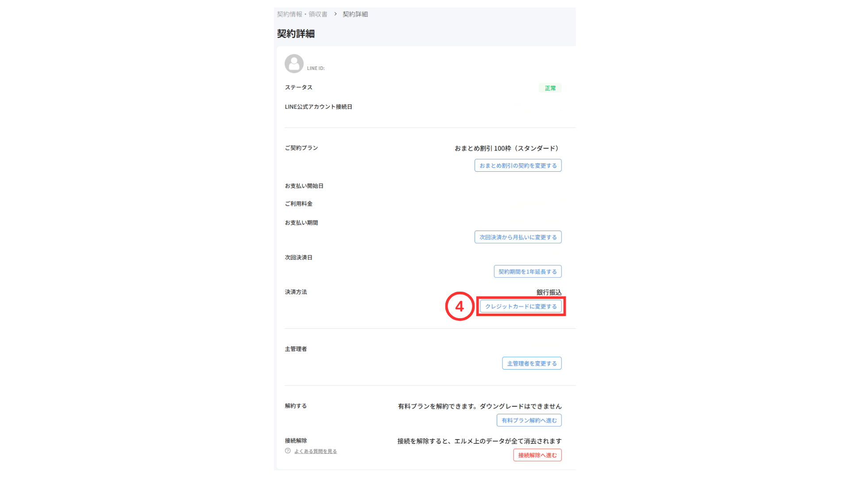Click the 契約詳細 page heading

coord(296,34)
